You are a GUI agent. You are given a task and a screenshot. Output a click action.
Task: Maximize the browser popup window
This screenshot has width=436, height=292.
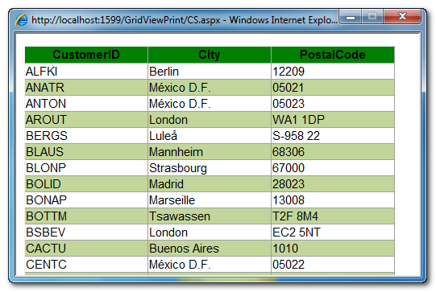[x=372, y=17]
